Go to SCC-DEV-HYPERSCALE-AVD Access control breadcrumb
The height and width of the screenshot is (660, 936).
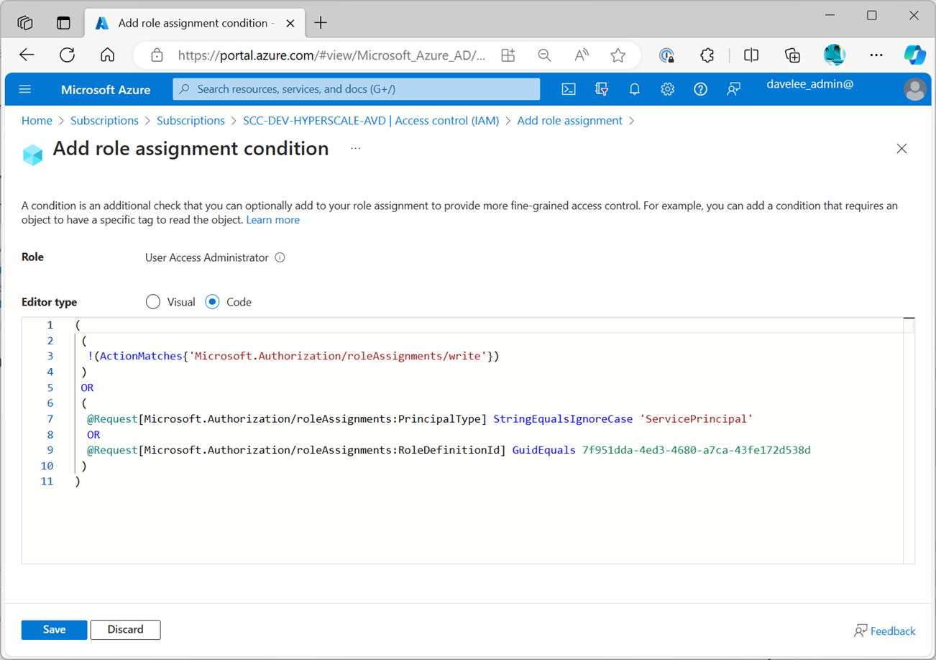[x=370, y=121]
